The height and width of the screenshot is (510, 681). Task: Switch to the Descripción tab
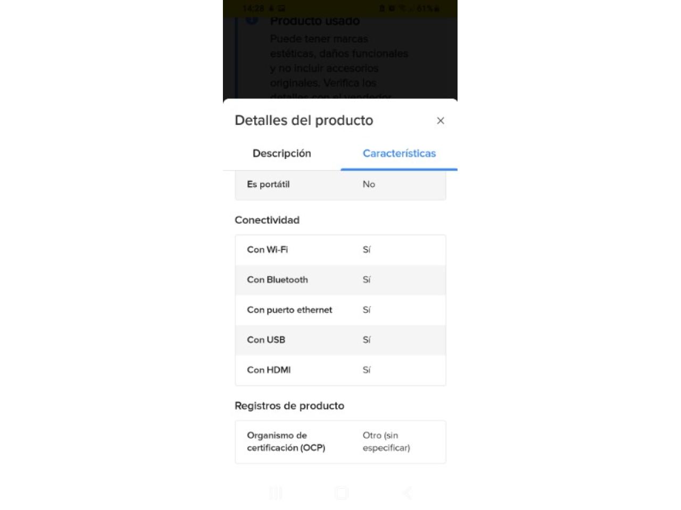pyautogui.click(x=282, y=154)
